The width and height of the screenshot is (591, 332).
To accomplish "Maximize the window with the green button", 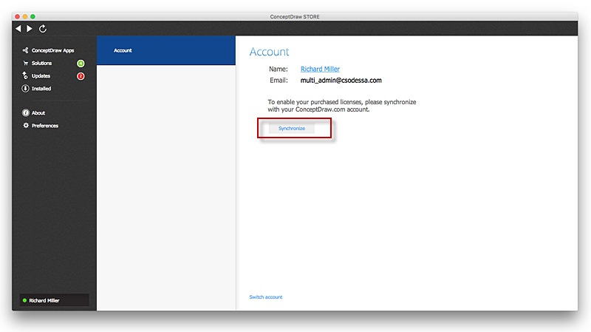I will click(x=33, y=16).
